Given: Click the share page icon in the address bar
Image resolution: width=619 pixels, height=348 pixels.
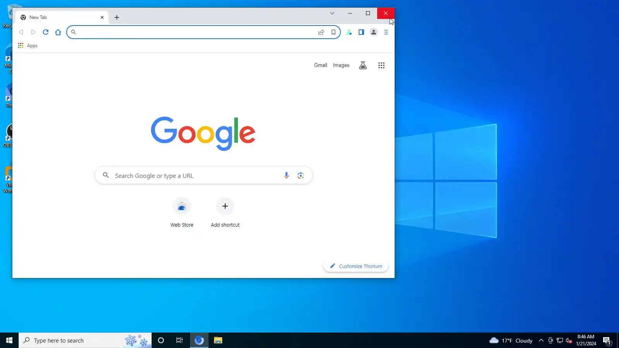Looking at the screenshot, I should [321, 32].
